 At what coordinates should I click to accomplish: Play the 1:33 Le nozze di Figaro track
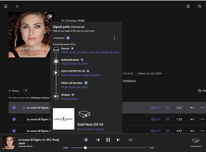pos(14,119)
